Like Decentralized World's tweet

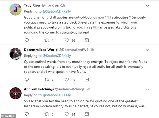pyautogui.click(x=67, y=80)
